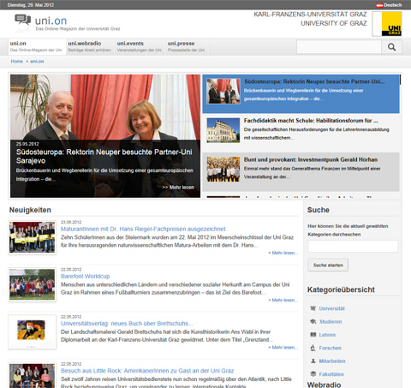Screen dimensions: 411x388
Task: Open the Barefoot Worldcup article link
Action: pos(85,276)
